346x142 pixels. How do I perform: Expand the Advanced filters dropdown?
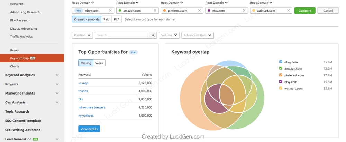(197, 35)
